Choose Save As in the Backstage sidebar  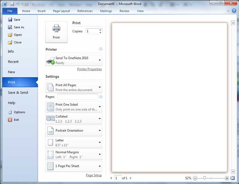(16, 27)
